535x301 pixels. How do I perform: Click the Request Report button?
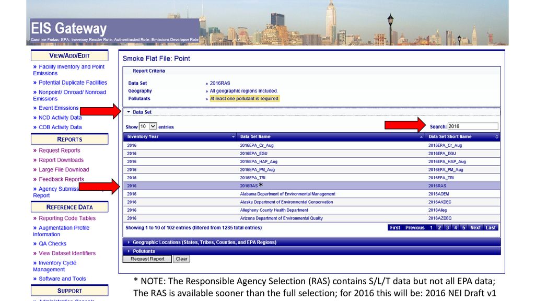click(147, 259)
